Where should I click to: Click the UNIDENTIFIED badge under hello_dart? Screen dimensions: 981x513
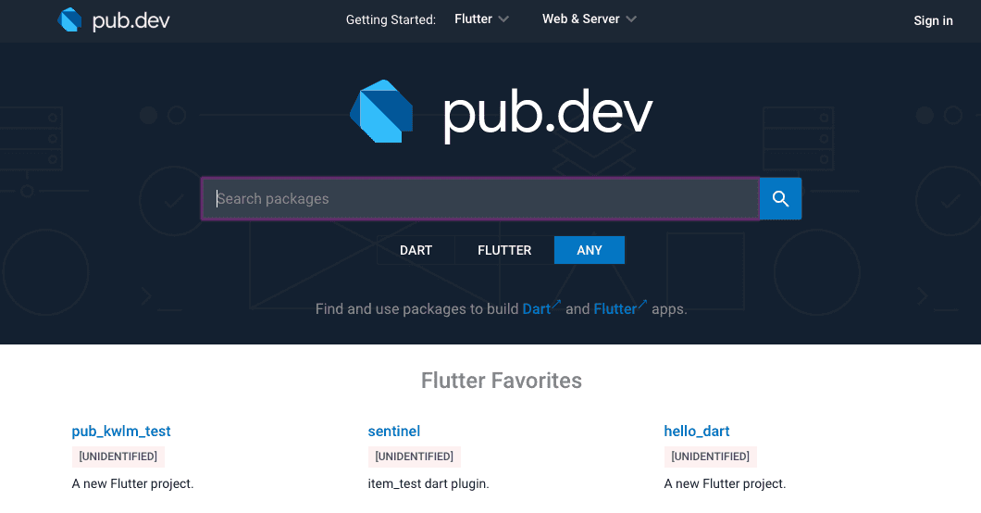coord(710,457)
